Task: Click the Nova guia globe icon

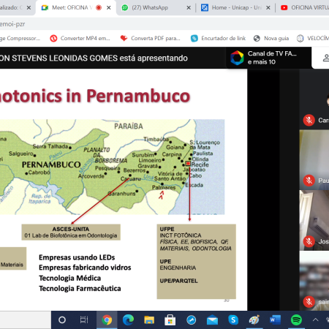Action: click(x=257, y=38)
